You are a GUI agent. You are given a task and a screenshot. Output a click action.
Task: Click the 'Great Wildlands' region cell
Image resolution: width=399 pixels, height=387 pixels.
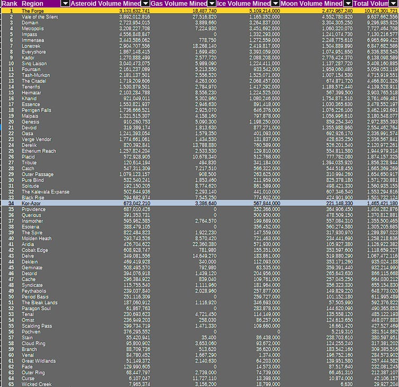38,362
